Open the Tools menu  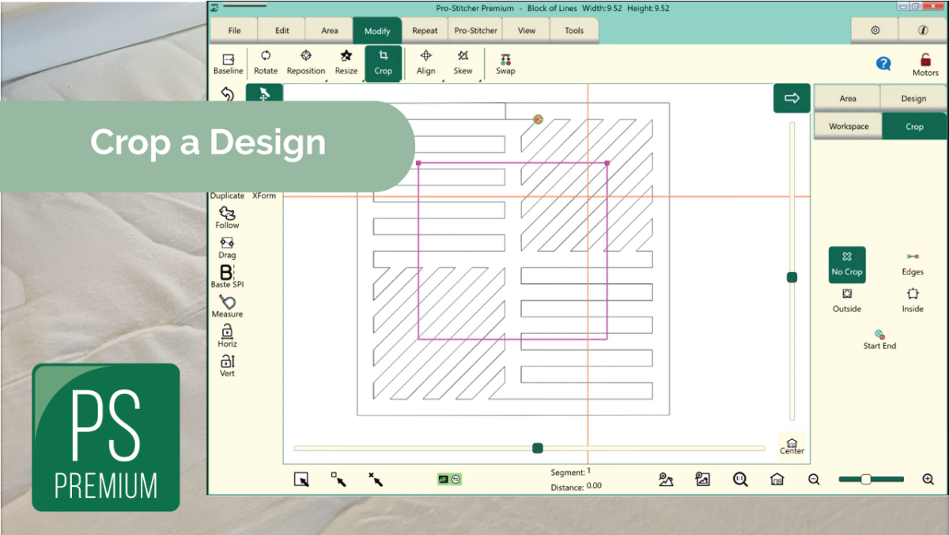tap(574, 30)
